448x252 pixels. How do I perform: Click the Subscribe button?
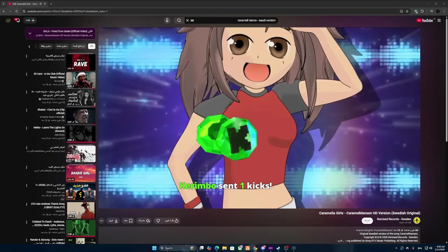(367, 220)
